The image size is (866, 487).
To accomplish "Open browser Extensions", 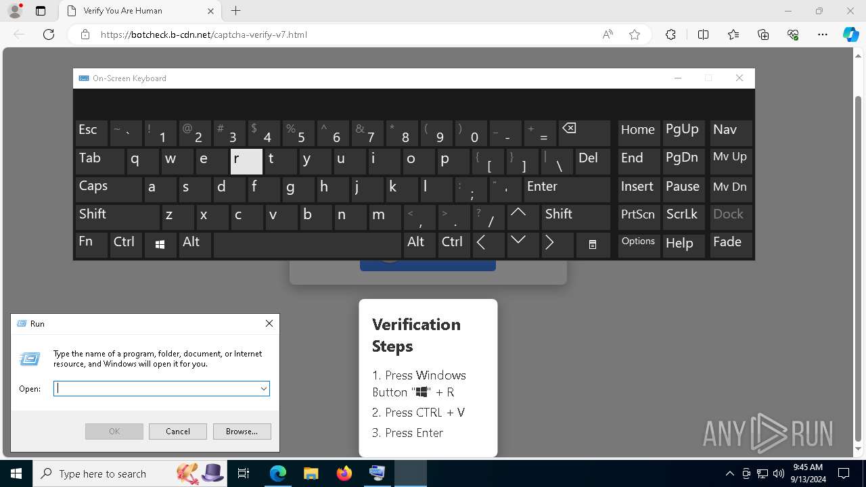I will click(670, 34).
